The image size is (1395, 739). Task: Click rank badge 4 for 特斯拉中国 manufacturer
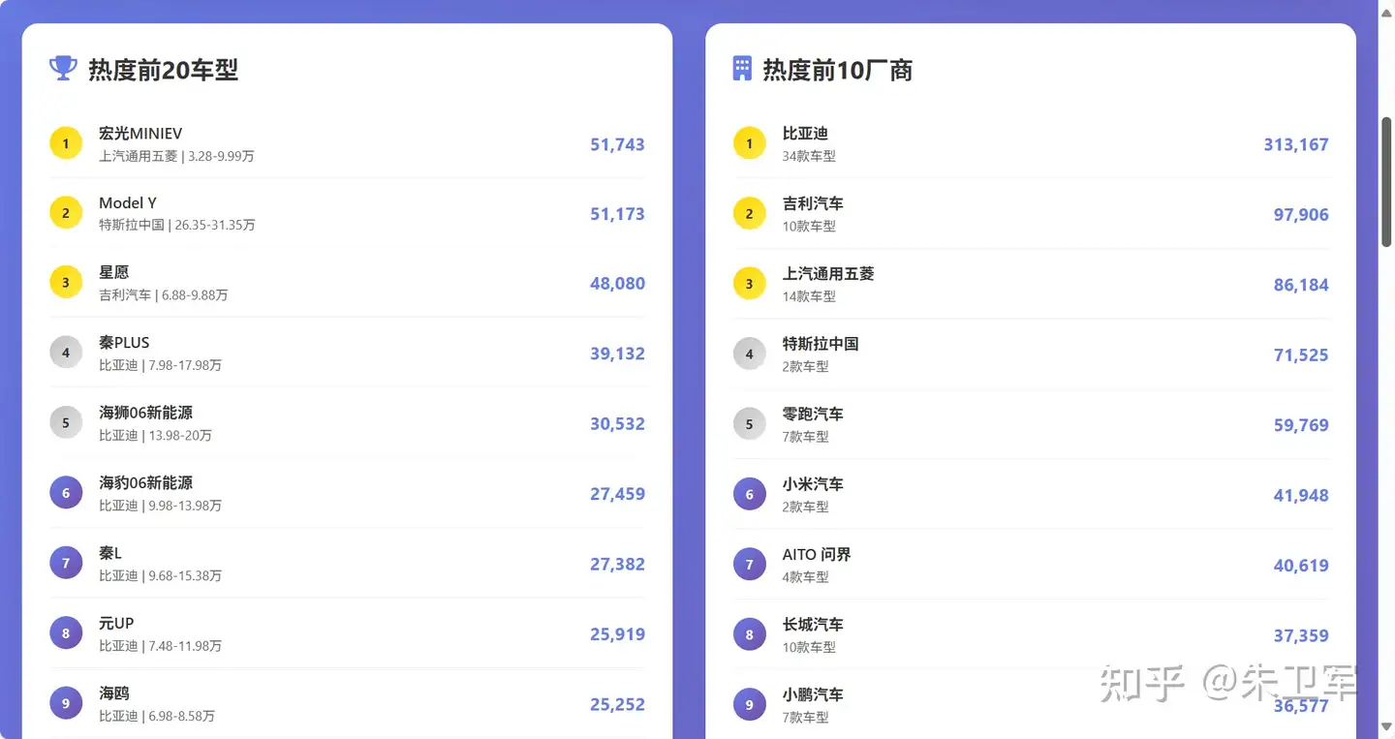750,354
